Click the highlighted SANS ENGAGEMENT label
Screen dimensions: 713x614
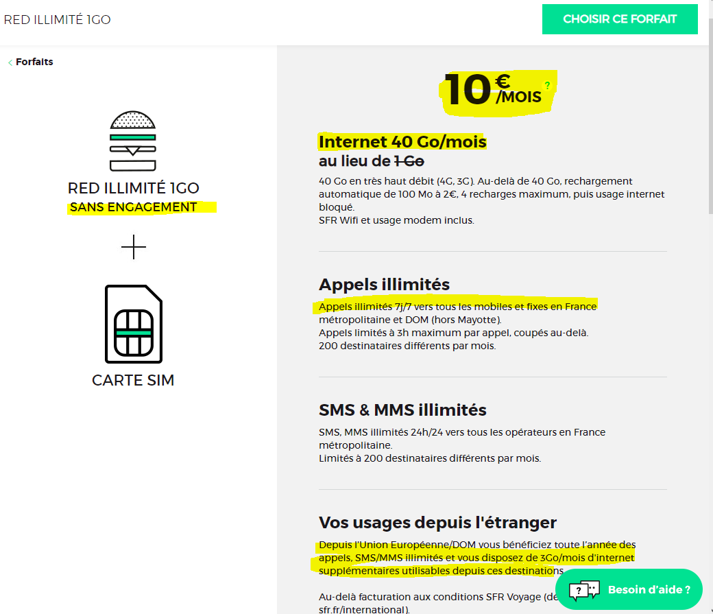click(x=133, y=206)
